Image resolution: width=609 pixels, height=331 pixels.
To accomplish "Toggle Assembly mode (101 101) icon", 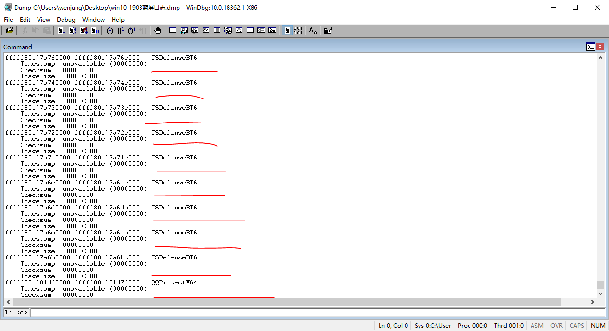I will tap(298, 30).
